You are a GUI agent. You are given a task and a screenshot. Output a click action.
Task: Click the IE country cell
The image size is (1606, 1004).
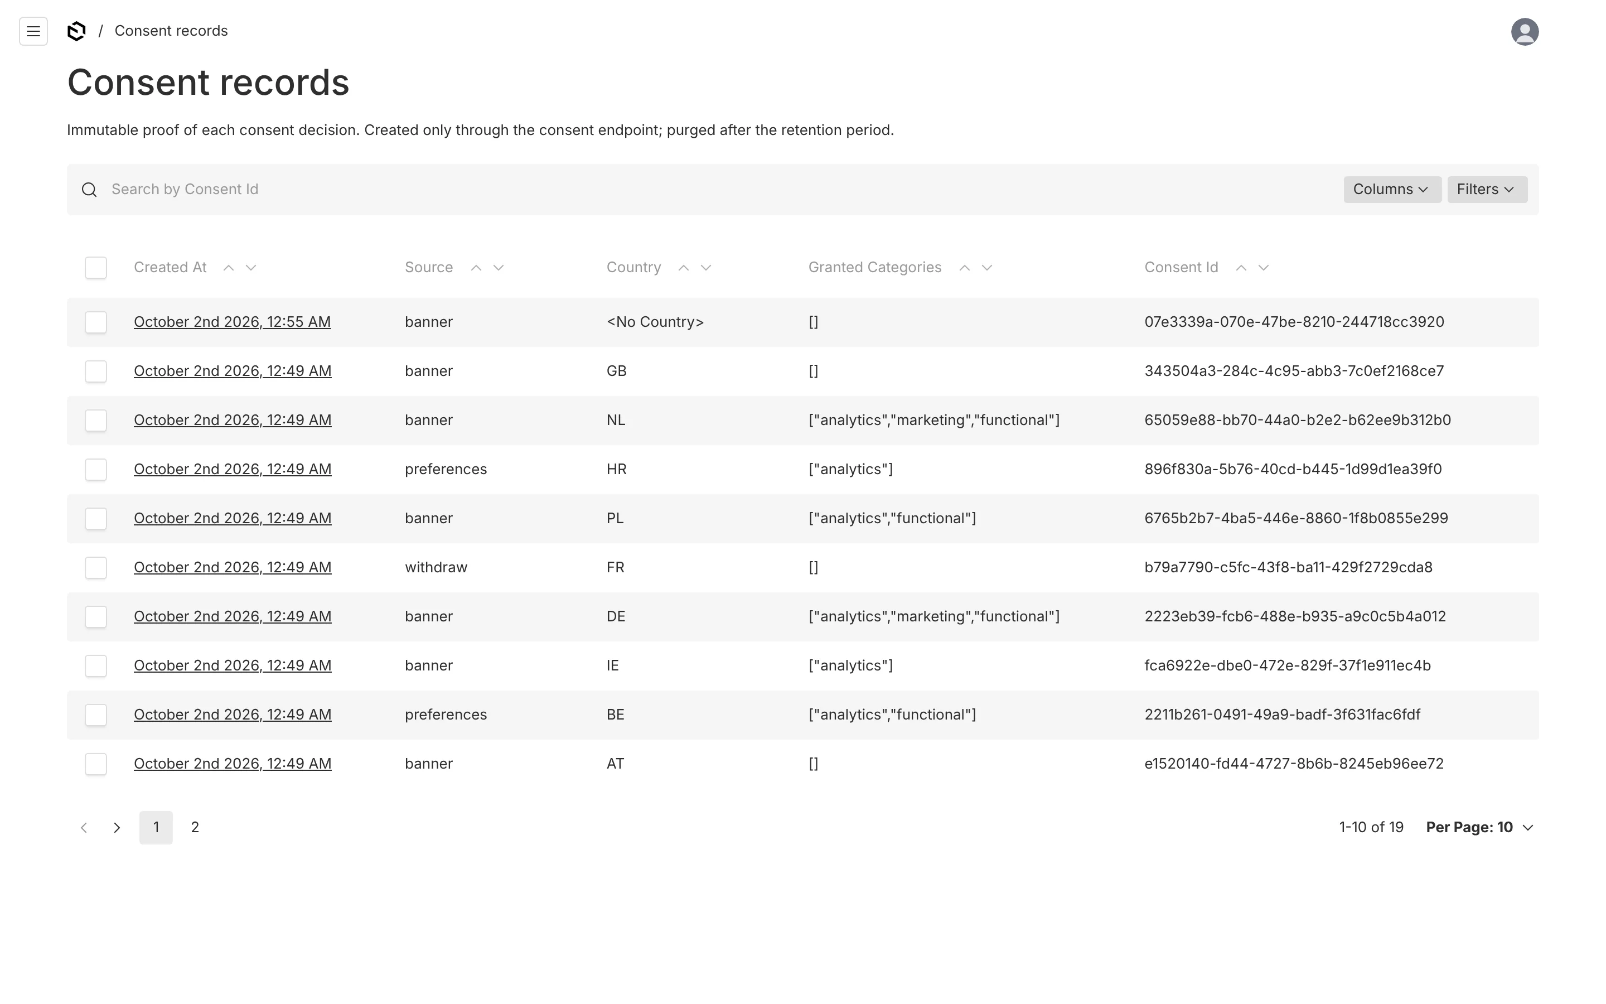pos(612,666)
